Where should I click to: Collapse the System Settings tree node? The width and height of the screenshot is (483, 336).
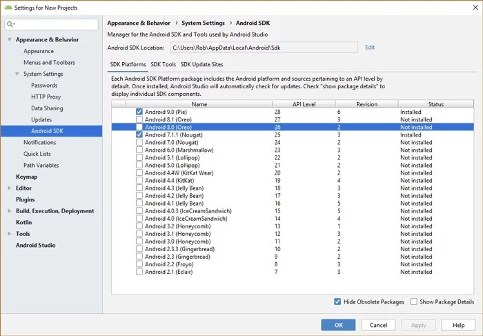click(x=19, y=74)
